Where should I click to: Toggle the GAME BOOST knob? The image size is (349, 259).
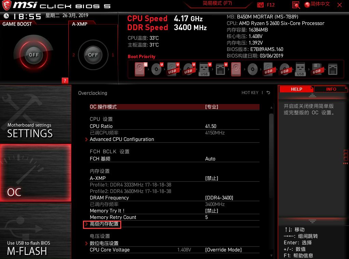pyautogui.click(x=33, y=55)
